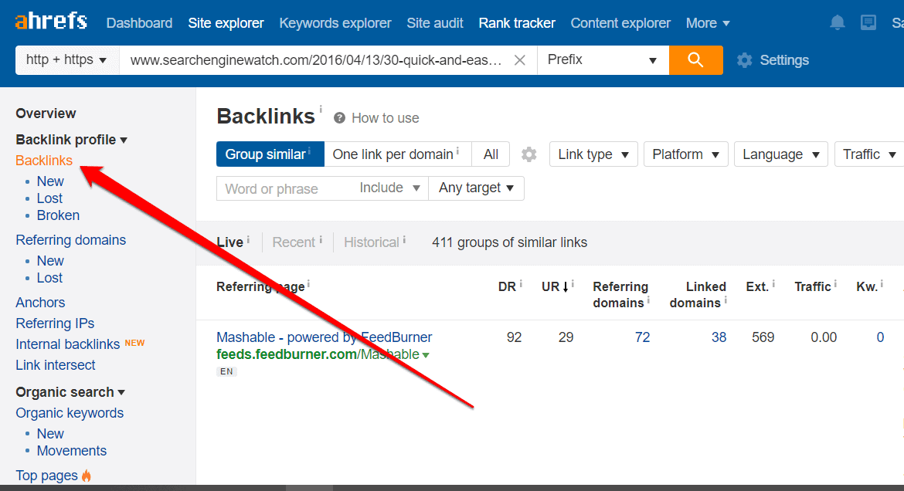Select Group similar mode
Viewport: 904px width, 491px height.
270,154
